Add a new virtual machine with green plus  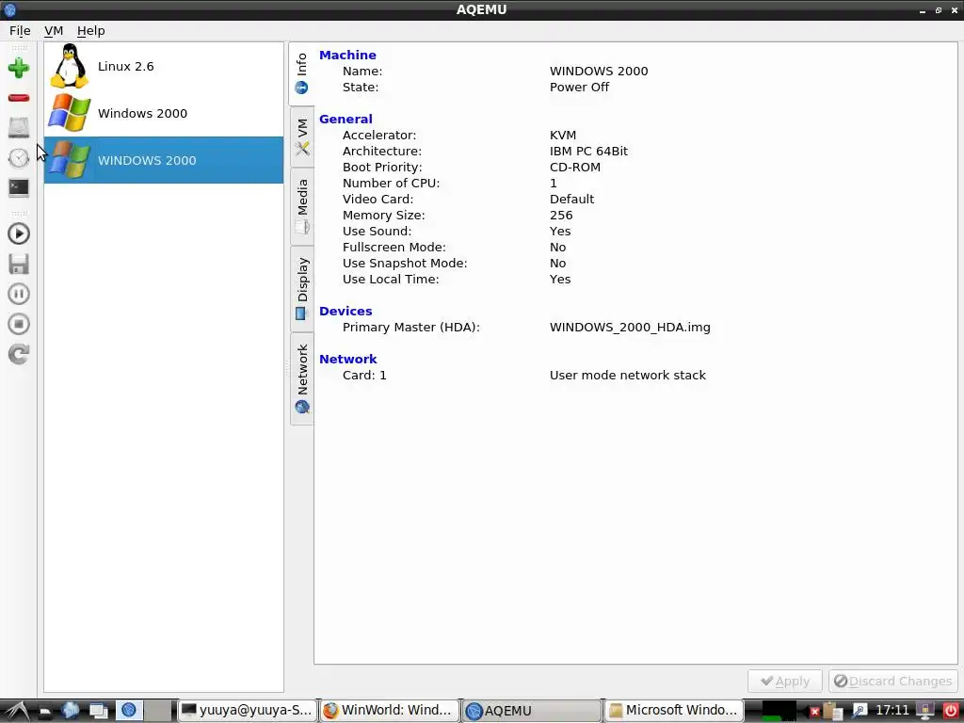[x=19, y=68]
